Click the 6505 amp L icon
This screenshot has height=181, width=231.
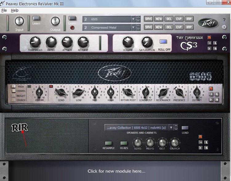tap(217, 94)
